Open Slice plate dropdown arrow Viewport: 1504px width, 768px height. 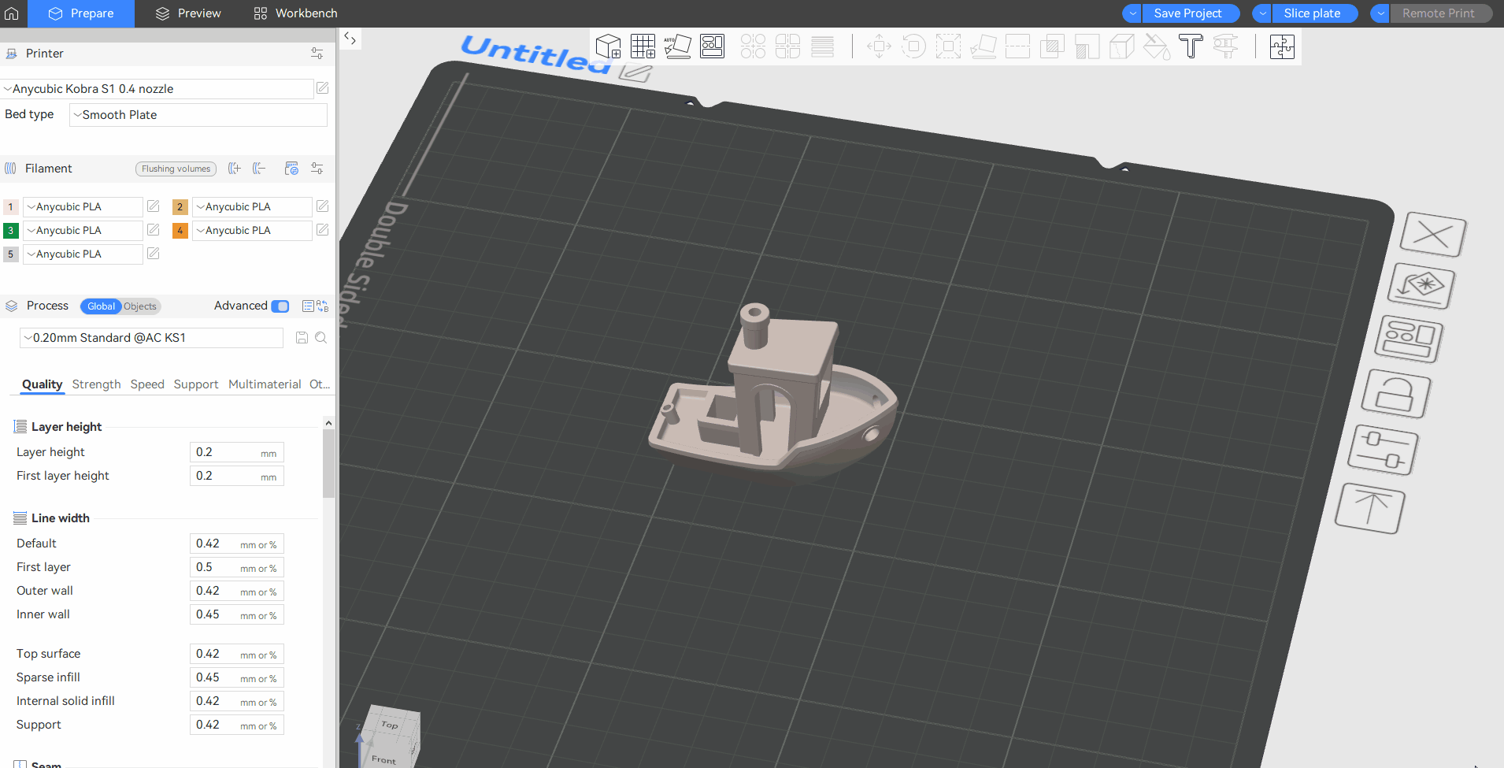coord(1262,13)
